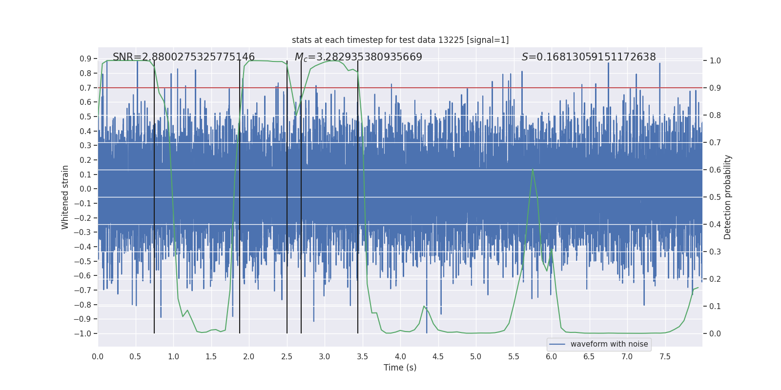Screen dimensions: 781x390
Task: Click the Detection probability tick label 1.0
Action: 715,61
